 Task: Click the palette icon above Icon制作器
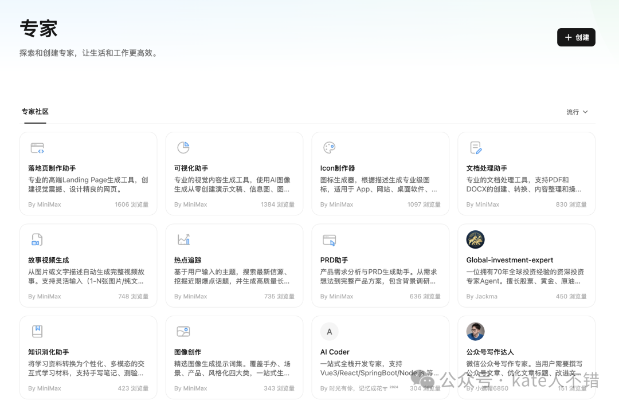(329, 147)
